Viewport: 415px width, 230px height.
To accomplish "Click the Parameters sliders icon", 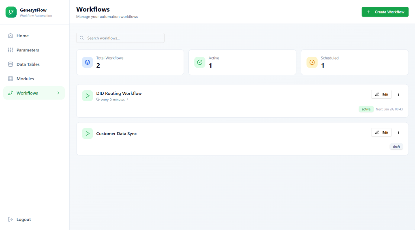I will (10, 50).
